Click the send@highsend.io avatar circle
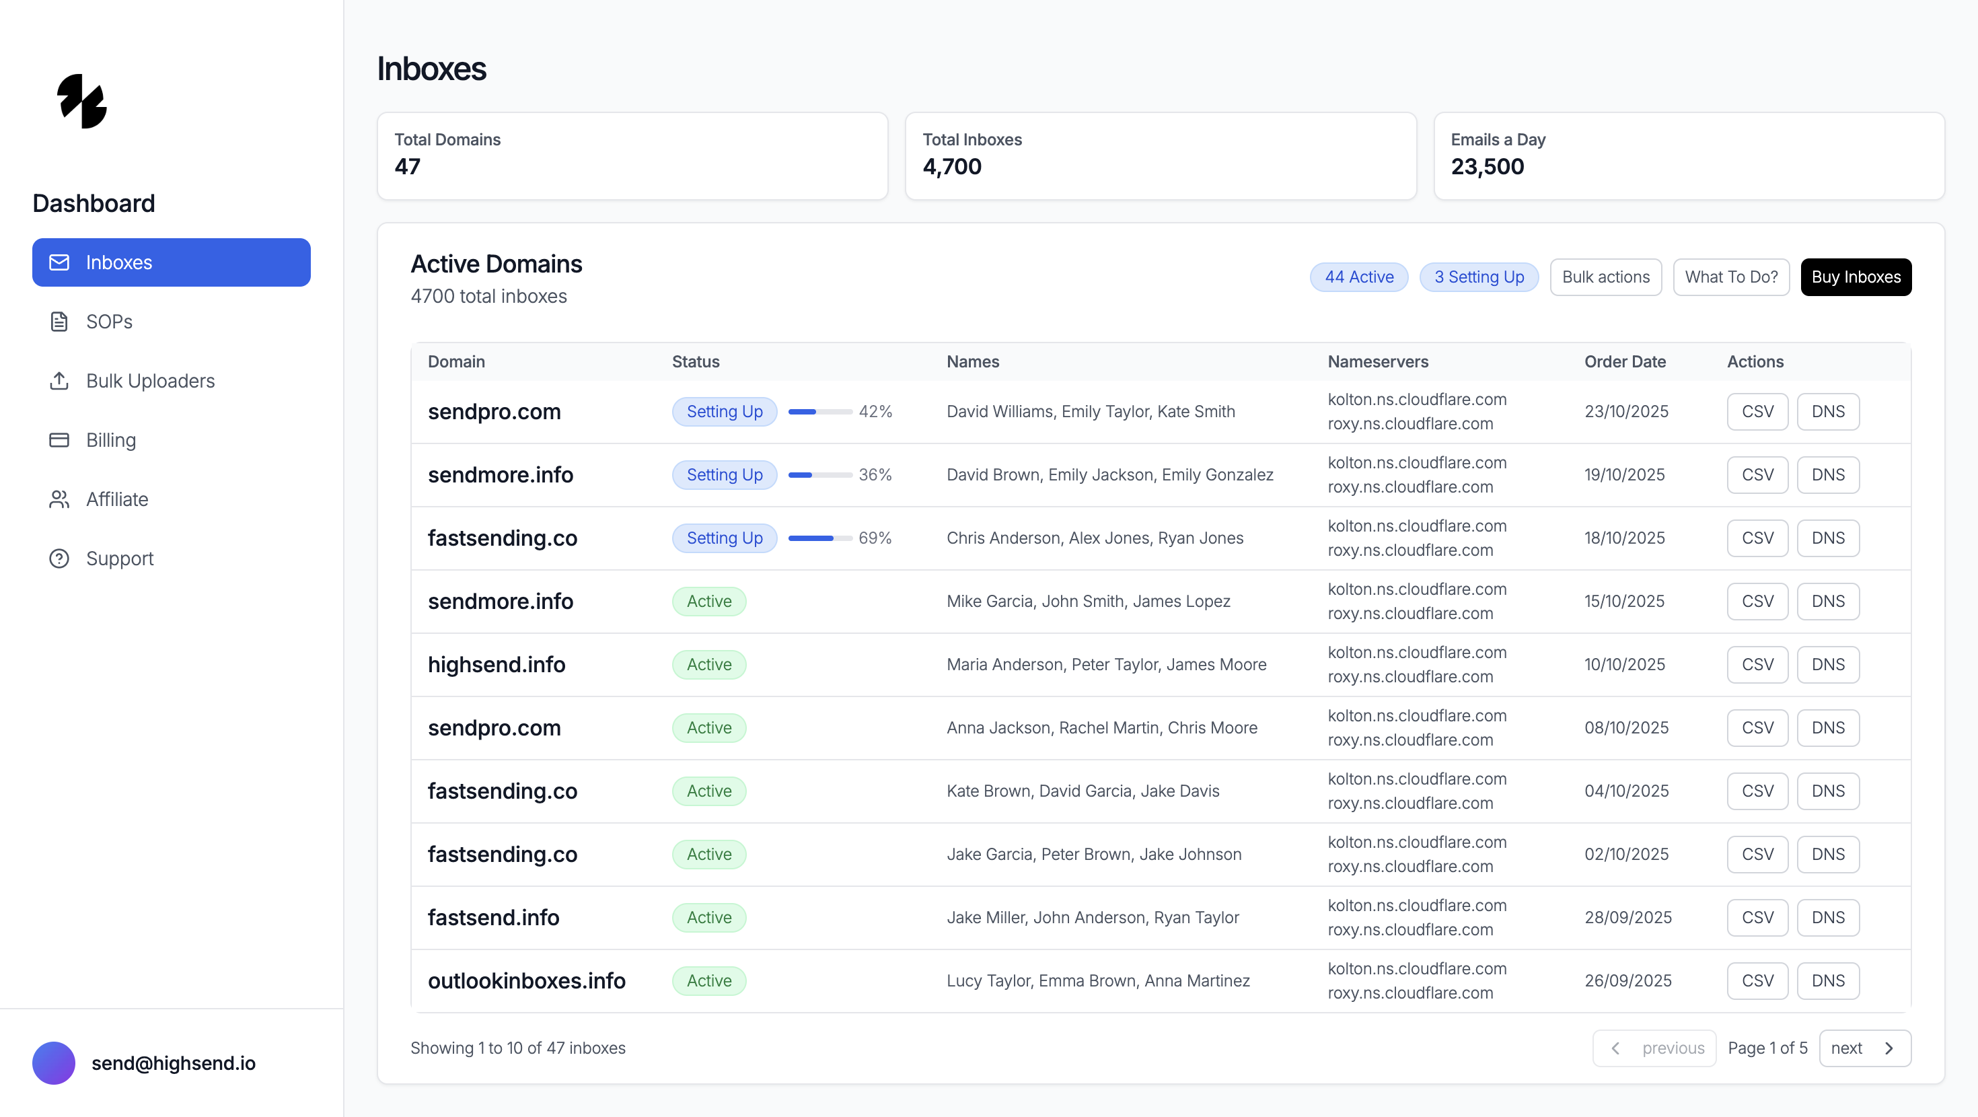The image size is (1978, 1117). [x=53, y=1062]
